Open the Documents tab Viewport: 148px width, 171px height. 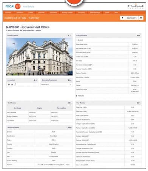point(53,12)
